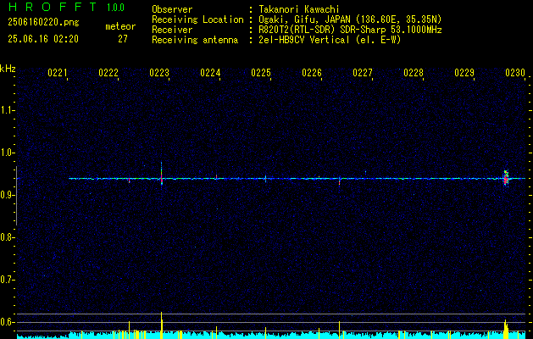The width and height of the screenshot is (533, 339).
Task: Select the observer name Takanori Kawachi
Action: [298, 9]
